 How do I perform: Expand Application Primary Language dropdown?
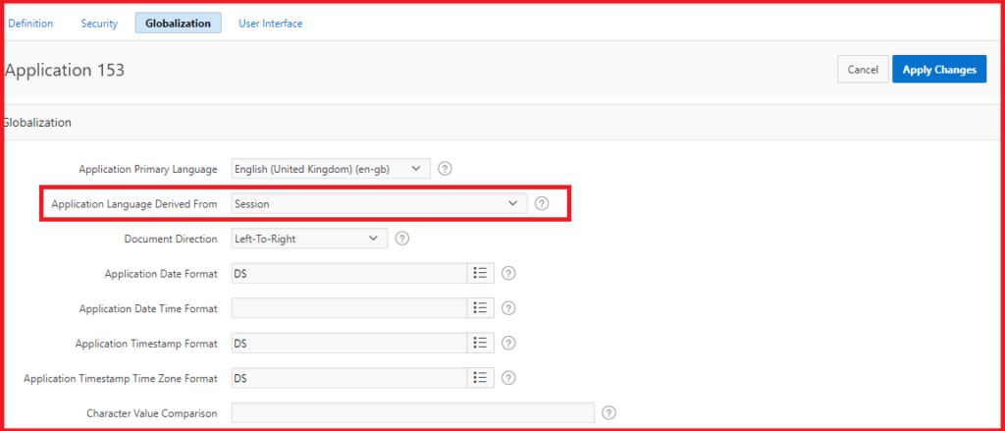pos(330,169)
